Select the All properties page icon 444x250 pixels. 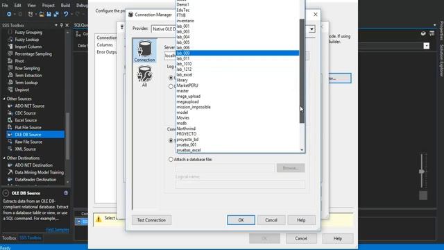[x=144, y=76]
